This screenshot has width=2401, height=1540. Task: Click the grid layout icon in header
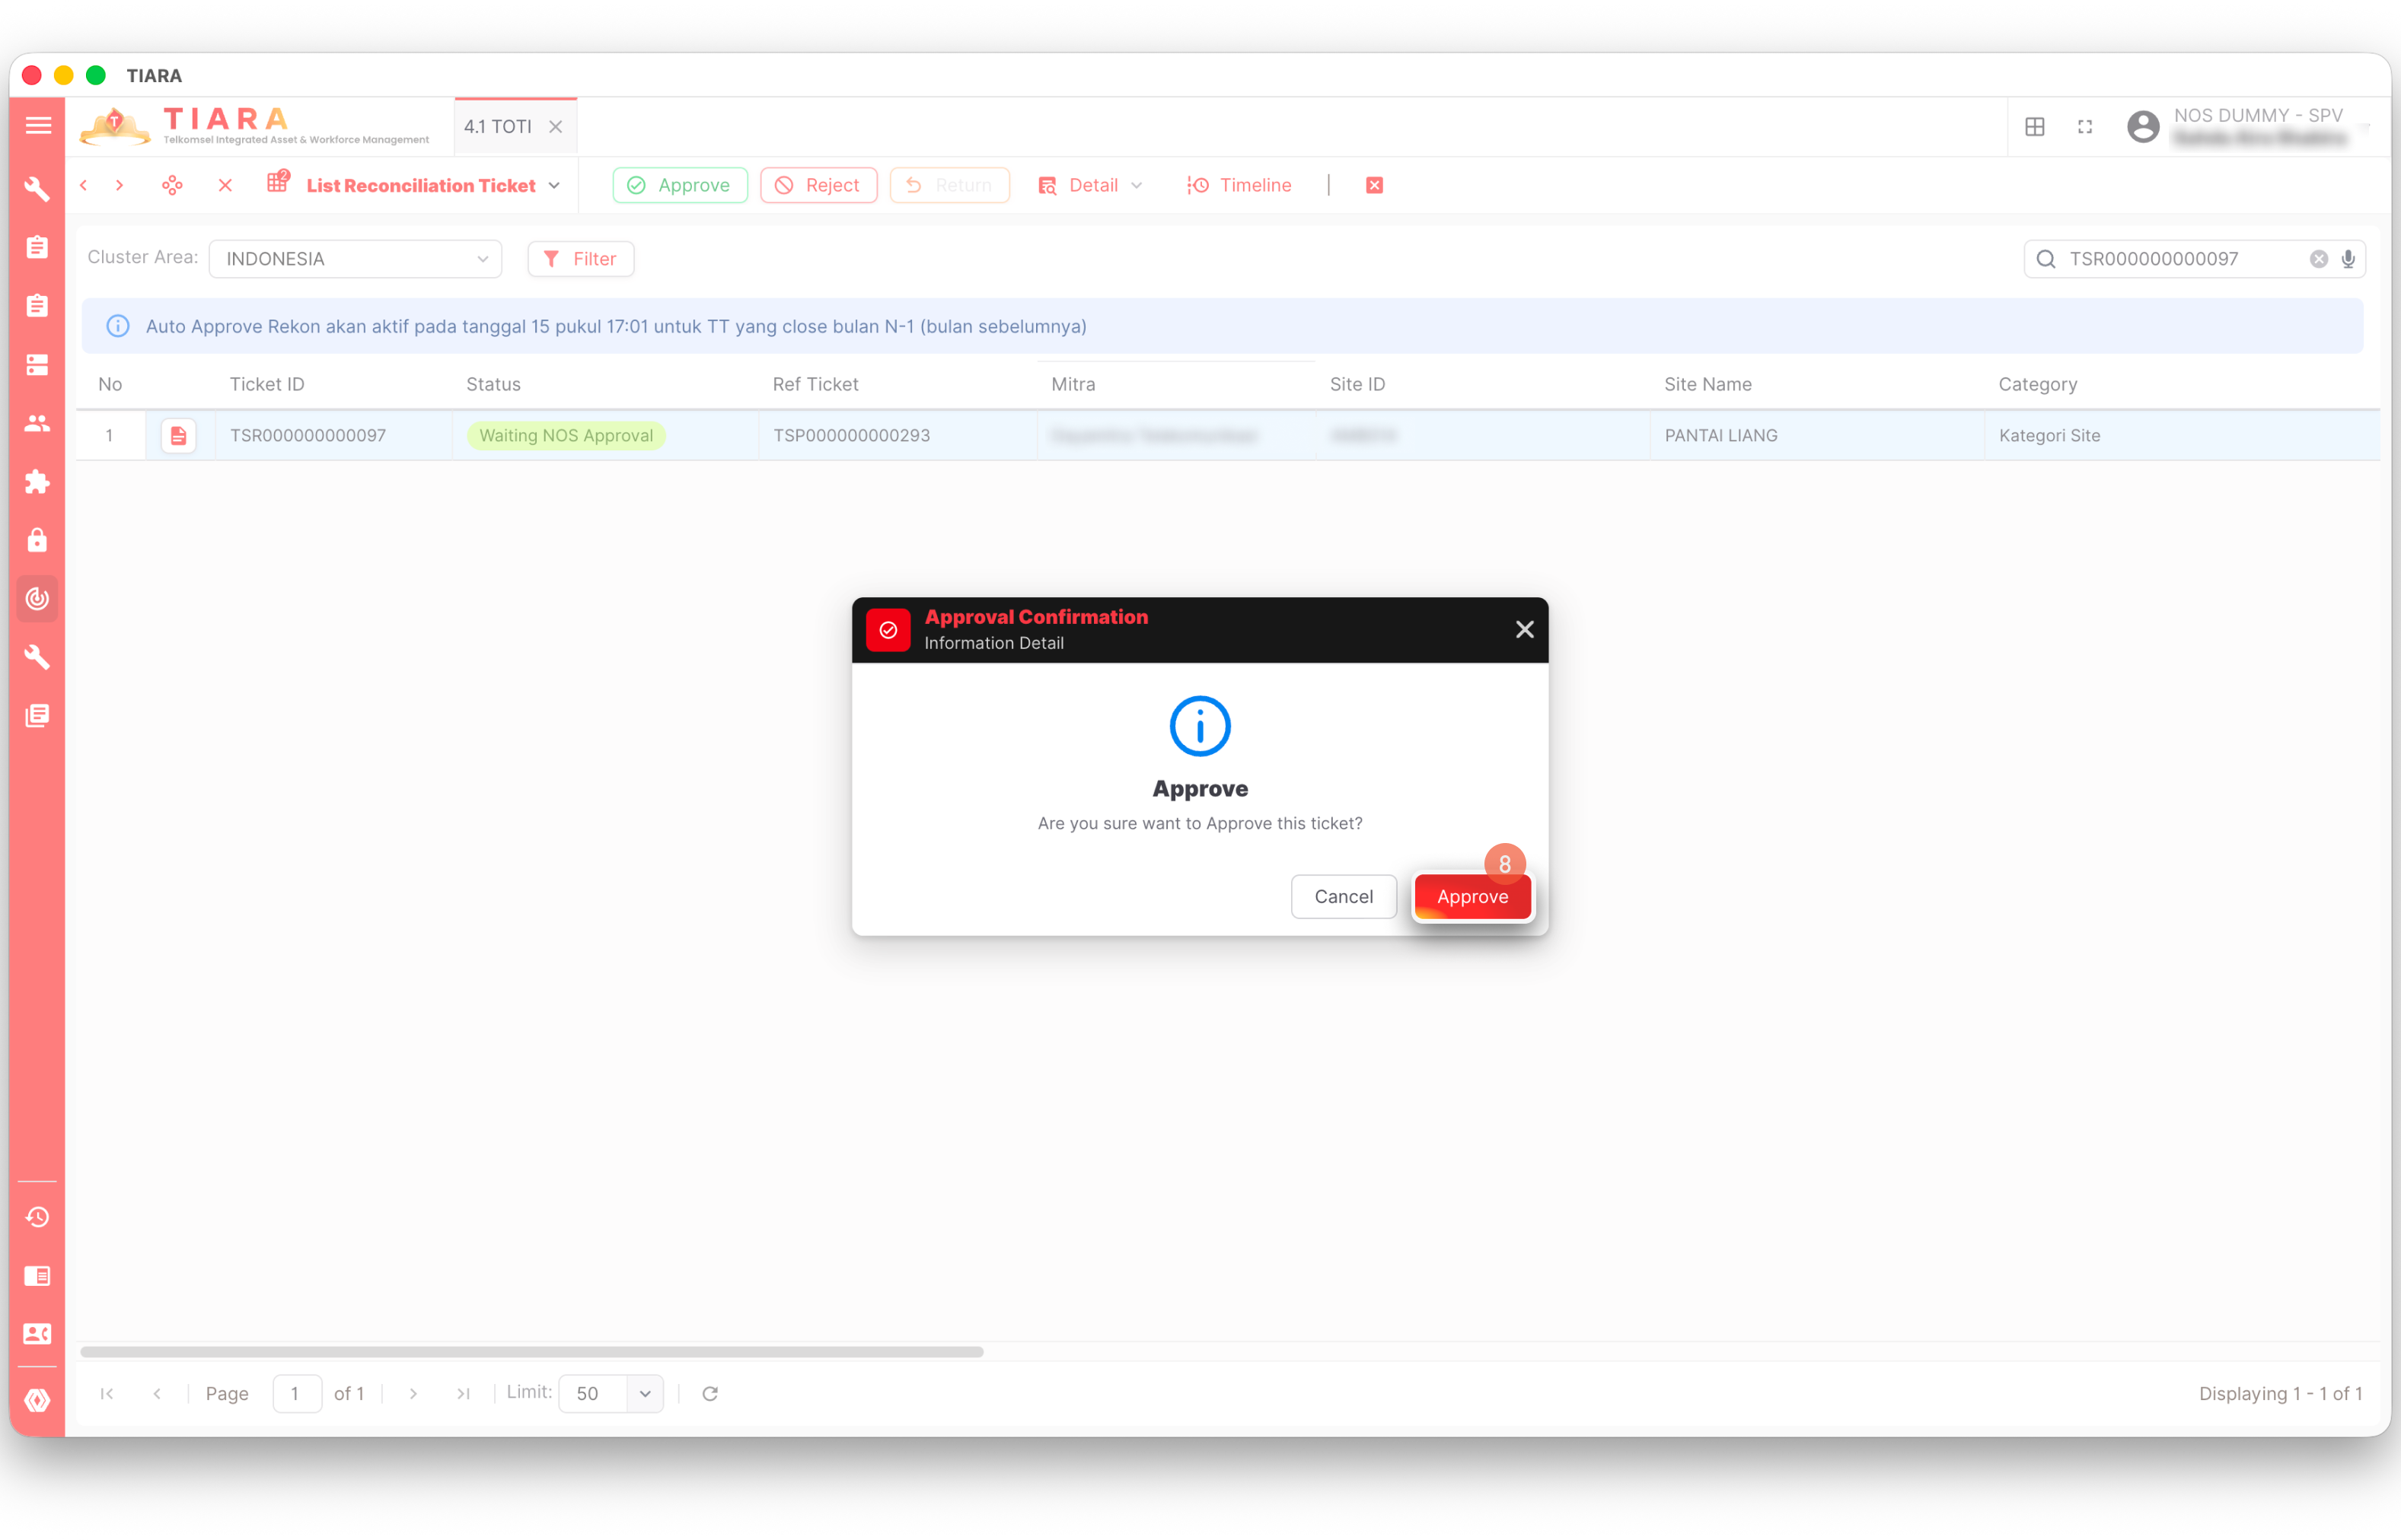point(2035,127)
